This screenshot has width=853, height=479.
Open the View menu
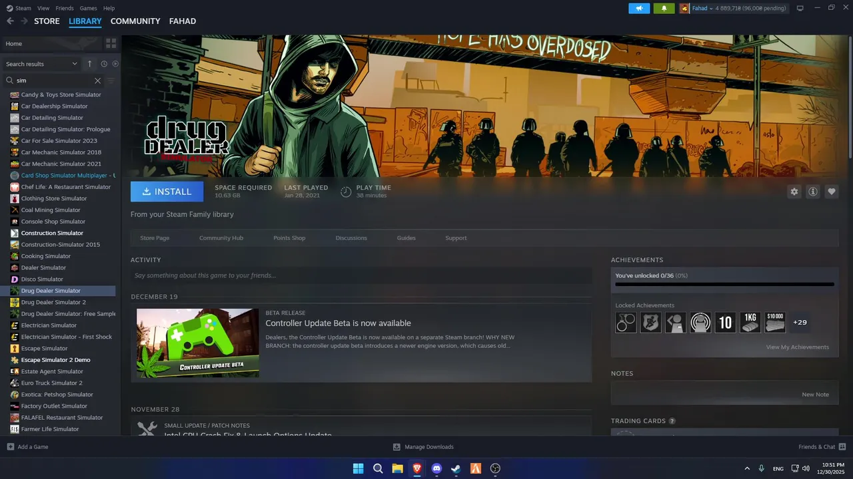43,8
